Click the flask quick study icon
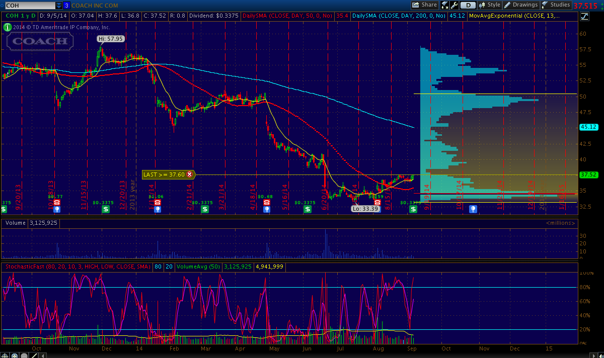This screenshot has height=358, width=604. pyautogui.click(x=445, y=5)
